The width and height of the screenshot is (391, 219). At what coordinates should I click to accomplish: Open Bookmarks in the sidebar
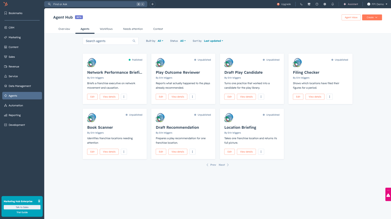(22, 13)
